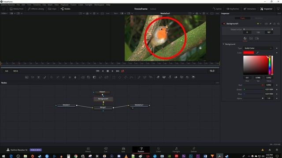This screenshot has width=282, height=158.
Task: Go to first frame button
Action: click(98, 71)
